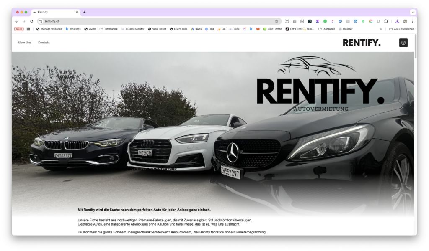Click the purple hourglass extension icon

pos(318,21)
